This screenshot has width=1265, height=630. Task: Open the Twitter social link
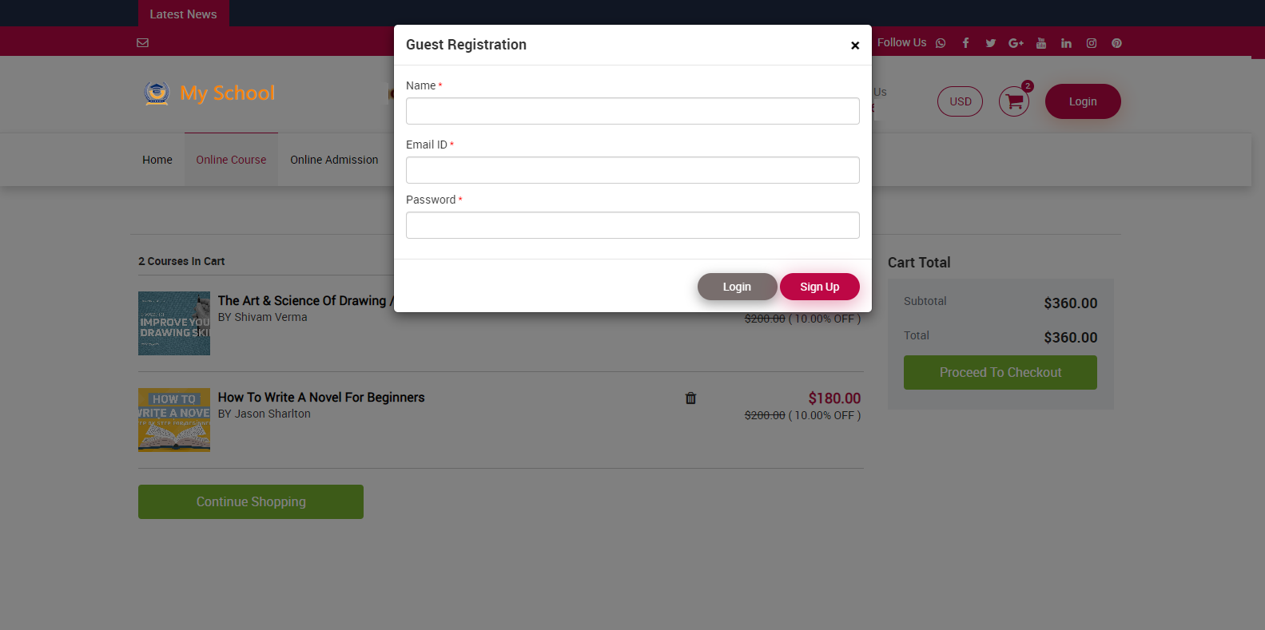(x=990, y=43)
